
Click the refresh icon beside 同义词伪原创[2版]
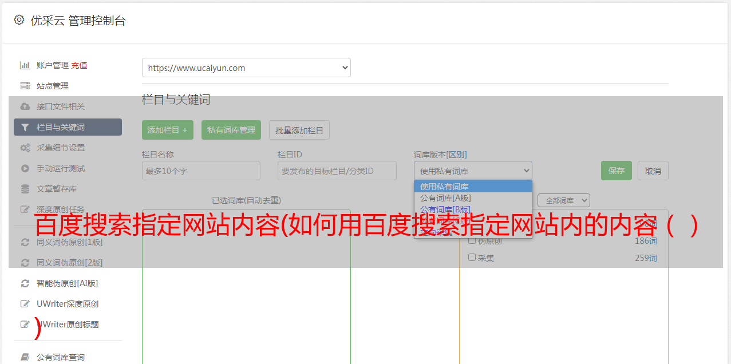25,263
